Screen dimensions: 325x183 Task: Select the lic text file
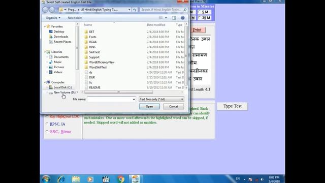(90, 82)
